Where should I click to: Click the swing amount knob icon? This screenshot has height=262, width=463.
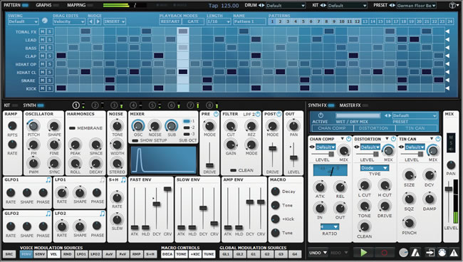coord(45,21)
